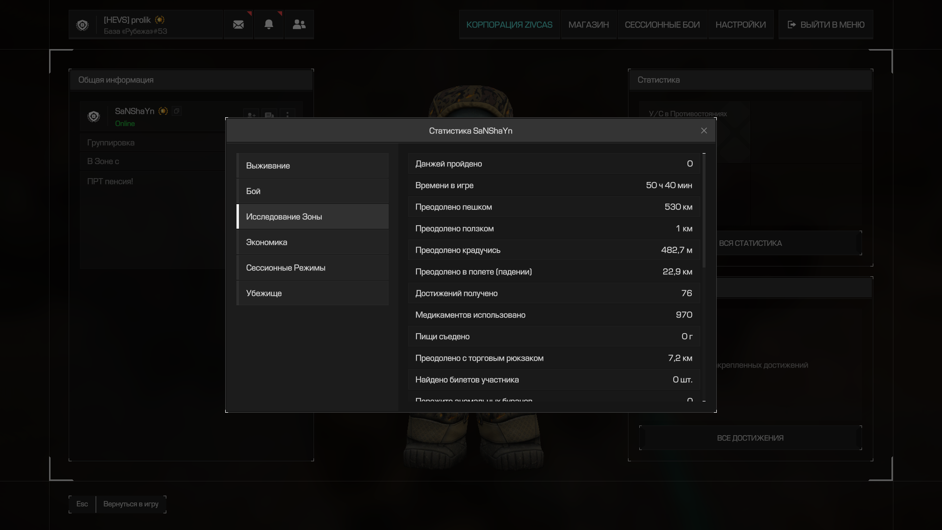Click the Online status text
The image size is (942, 530).
125,124
